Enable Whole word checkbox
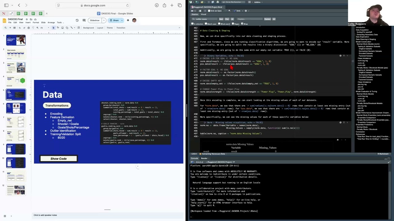 (219, 24)
